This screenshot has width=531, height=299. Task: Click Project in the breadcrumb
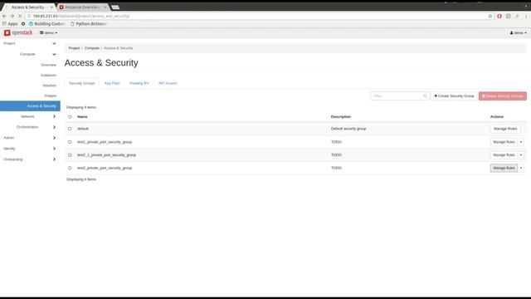[x=74, y=48]
